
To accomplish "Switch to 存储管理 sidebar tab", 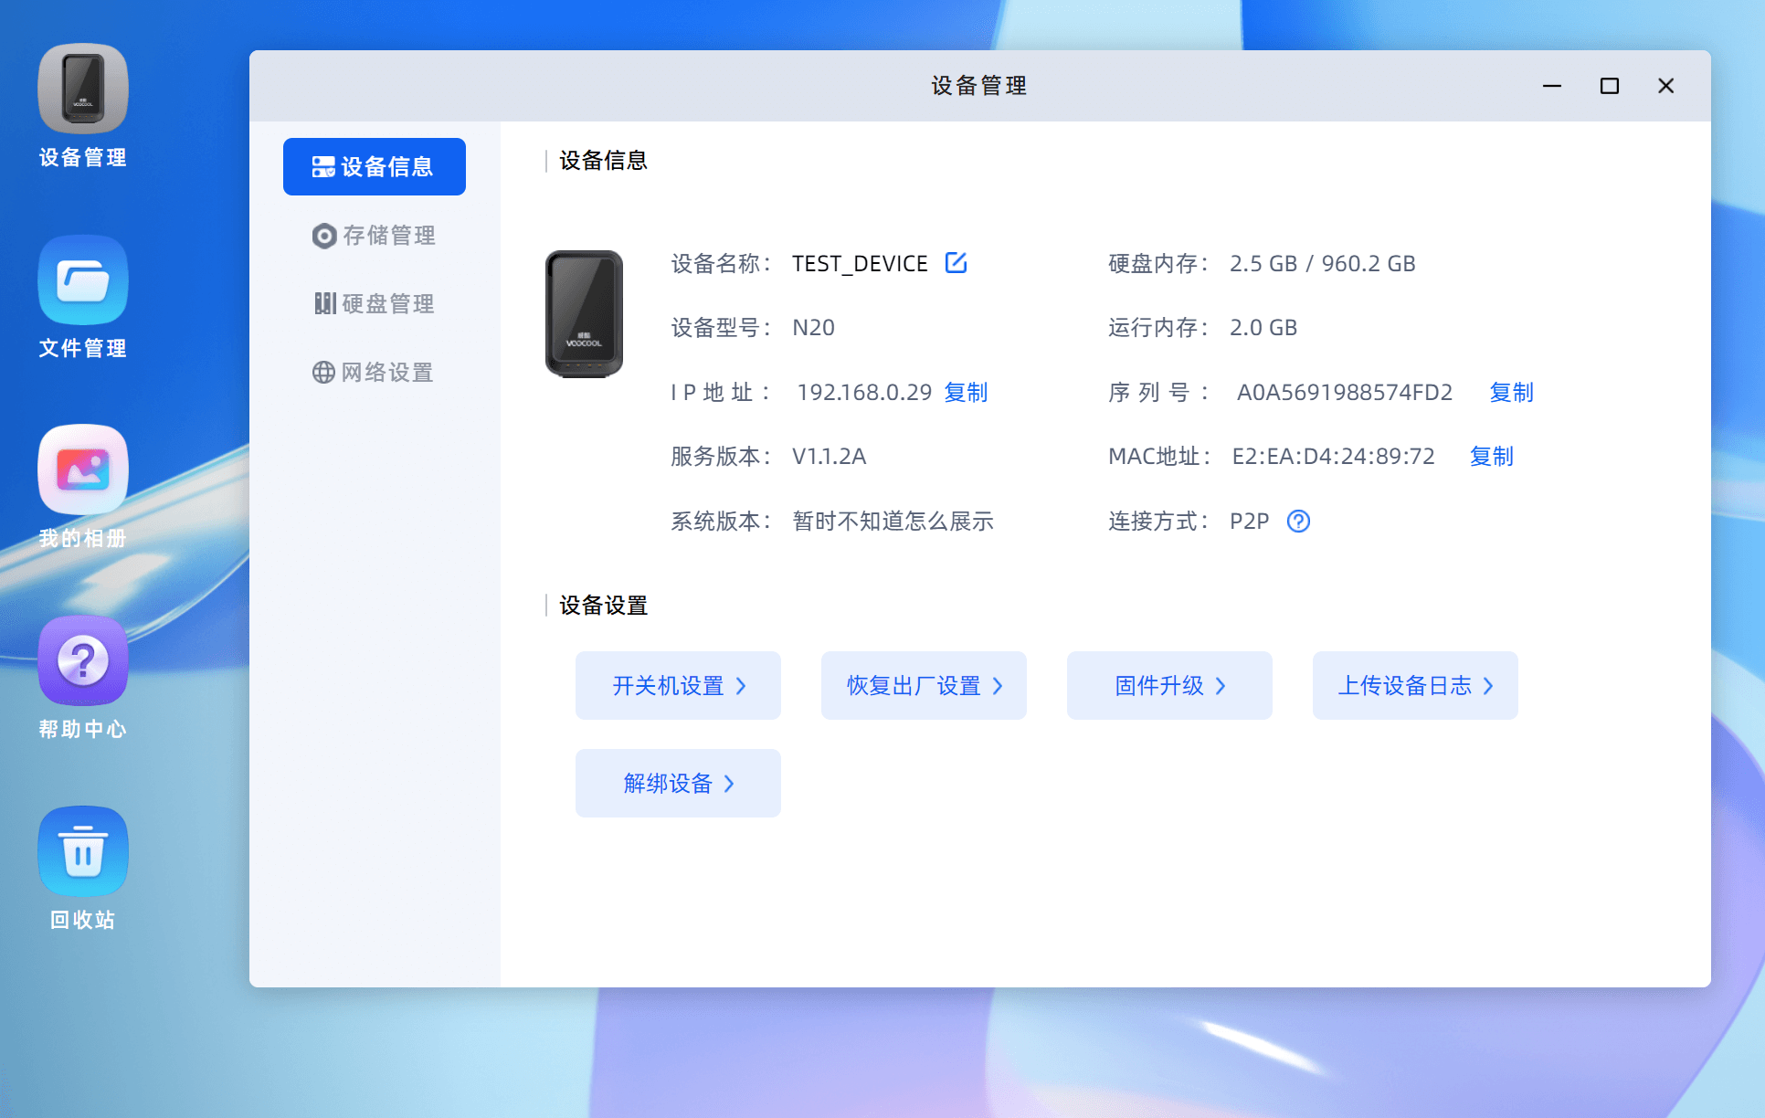I will 374,236.
